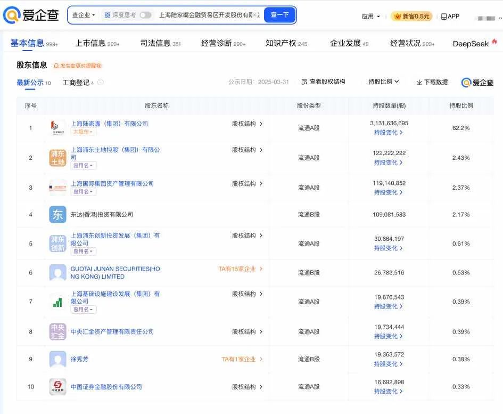Switch to the 经营状况 tab
Viewport: 503px width, 414px height.
(x=412, y=43)
